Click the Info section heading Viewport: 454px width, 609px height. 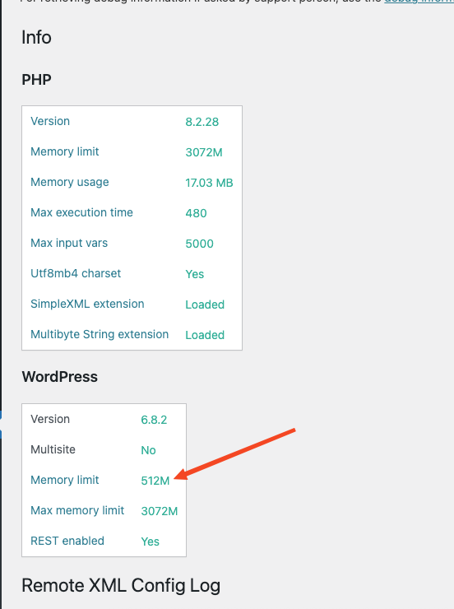[36, 38]
